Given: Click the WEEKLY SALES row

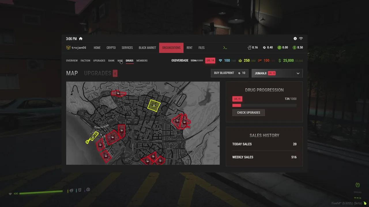Looking at the screenshot, I should [x=264, y=157].
